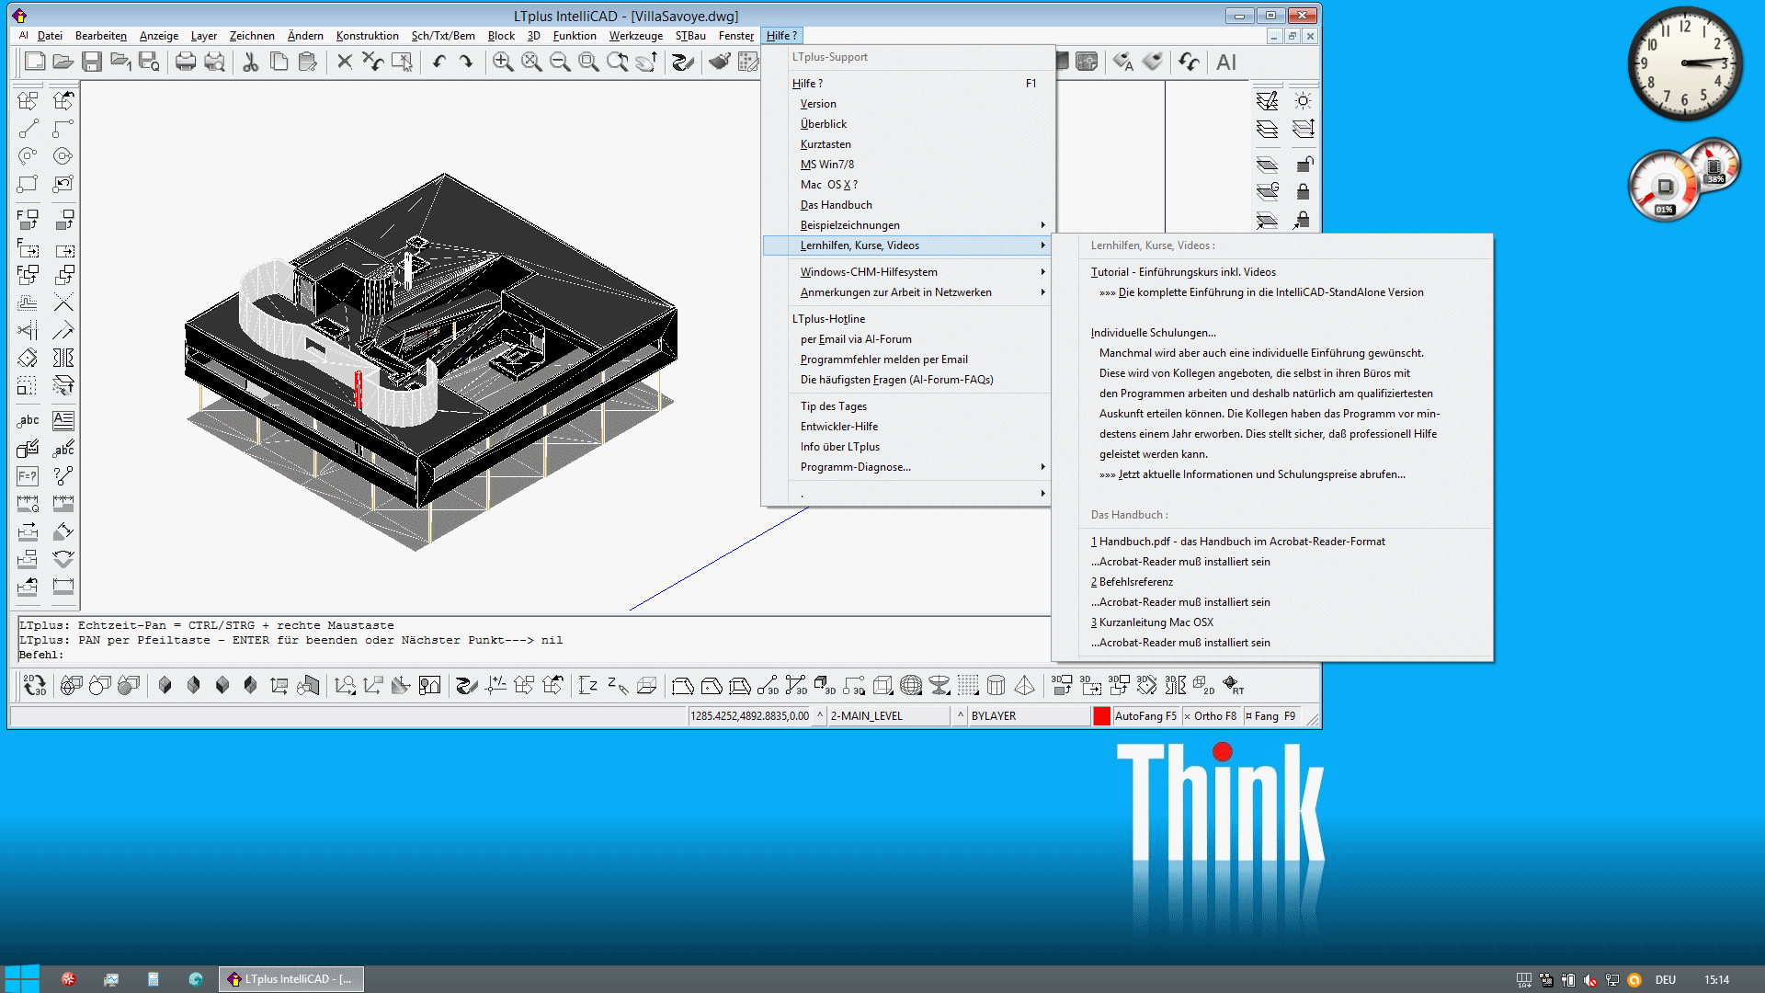
Task: Click the Print icon in toolbar
Action: click(x=186, y=62)
